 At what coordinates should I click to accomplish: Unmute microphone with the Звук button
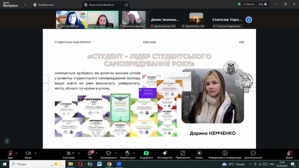click(x=10, y=153)
